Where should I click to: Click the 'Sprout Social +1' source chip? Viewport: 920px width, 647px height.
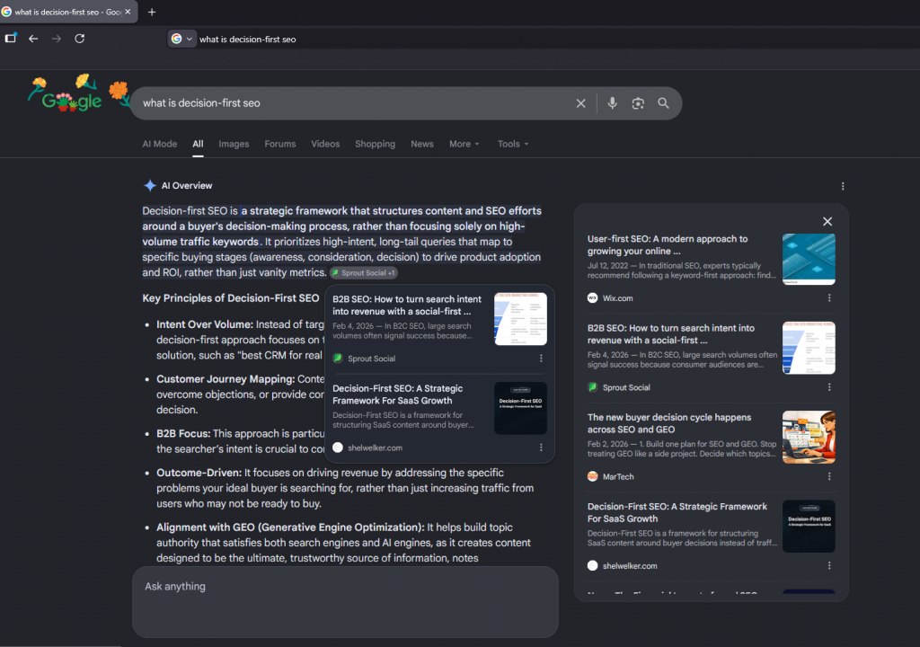364,273
